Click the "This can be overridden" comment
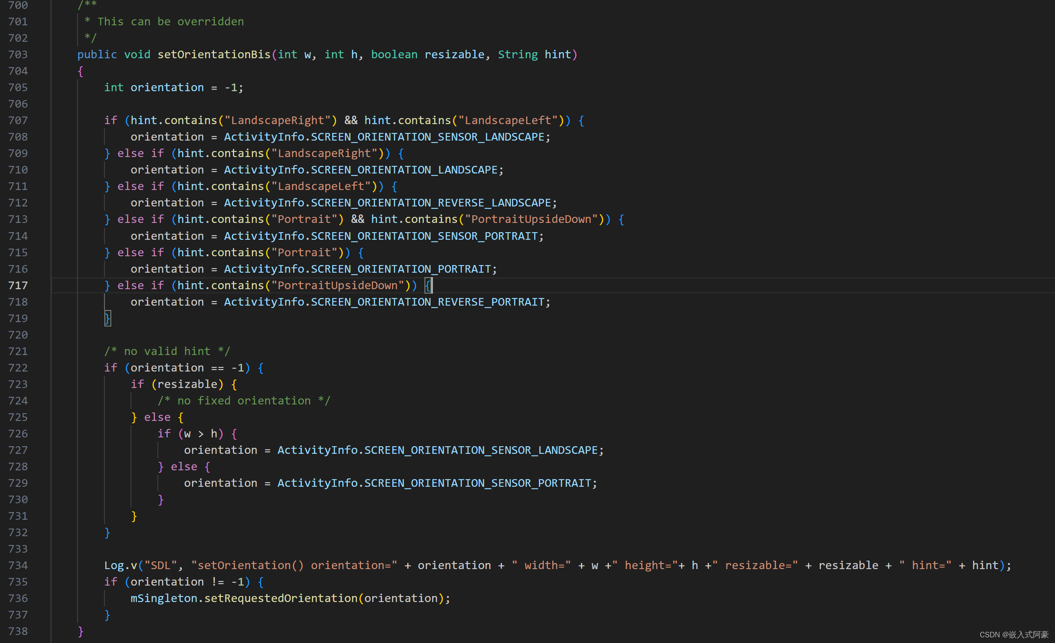The width and height of the screenshot is (1055, 643). pos(170,22)
